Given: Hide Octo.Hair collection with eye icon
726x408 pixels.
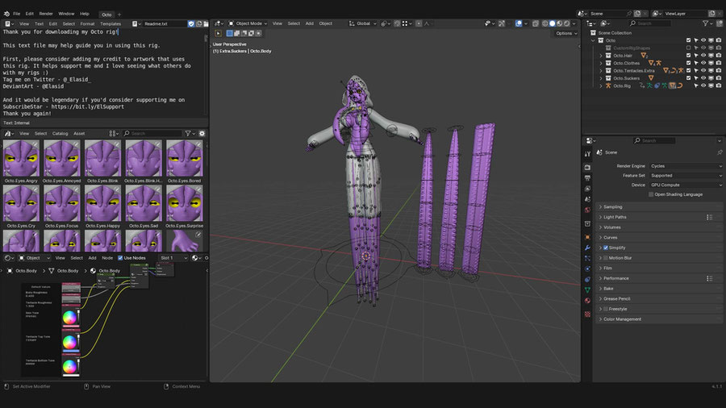Looking at the screenshot, I should pyautogui.click(x=703, y=55).
